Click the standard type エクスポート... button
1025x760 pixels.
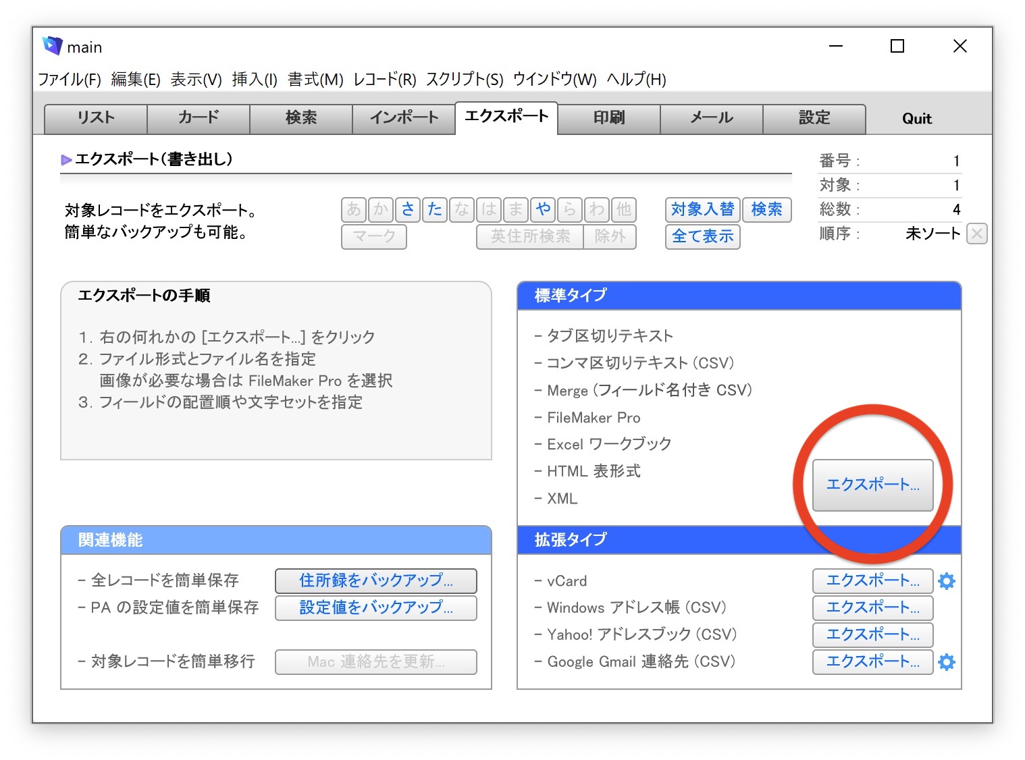pyautogui.click(x=872, y=485)
